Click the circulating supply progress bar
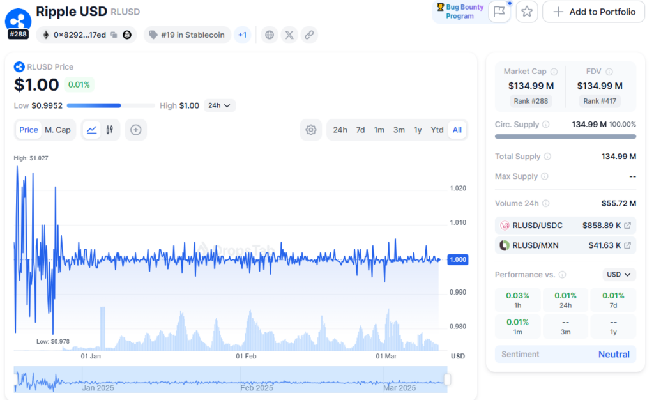The image size is (654, 400). [565, 136]
